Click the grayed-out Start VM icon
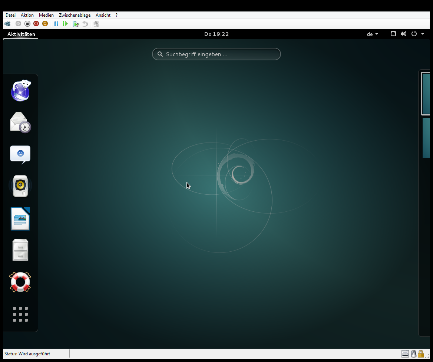The width and height of the screenshot is (433, 362). click(18, 24)
